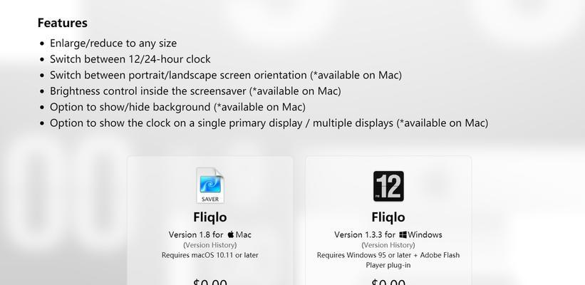Screen dimensions: 585x285
Task: Click the flip clock 12 icon
Action: [388, 186]
